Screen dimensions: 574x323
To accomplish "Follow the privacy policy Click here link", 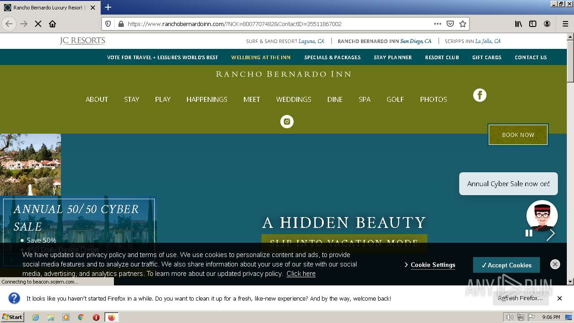I will [x=301, y=274].
